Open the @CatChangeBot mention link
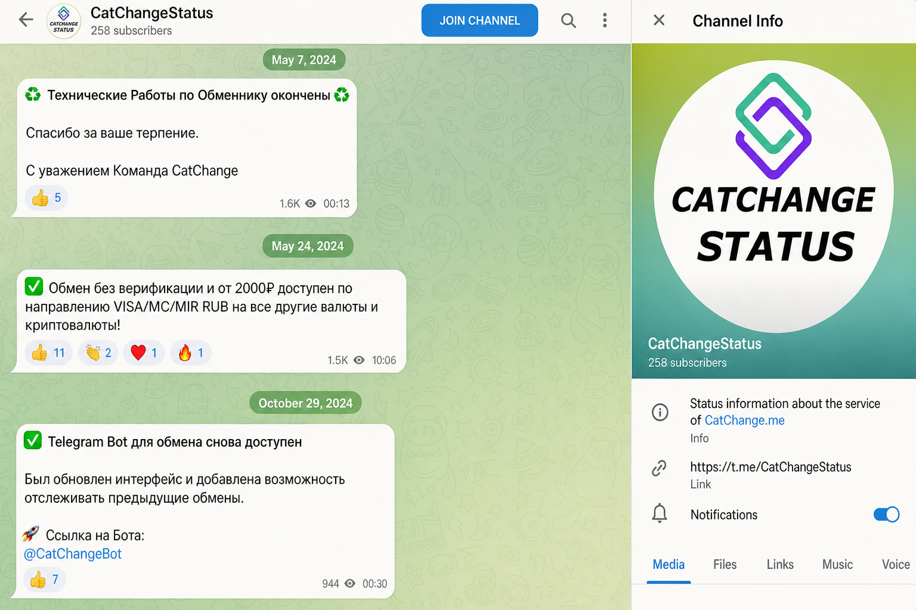916x610 pixels. [73, 554]
